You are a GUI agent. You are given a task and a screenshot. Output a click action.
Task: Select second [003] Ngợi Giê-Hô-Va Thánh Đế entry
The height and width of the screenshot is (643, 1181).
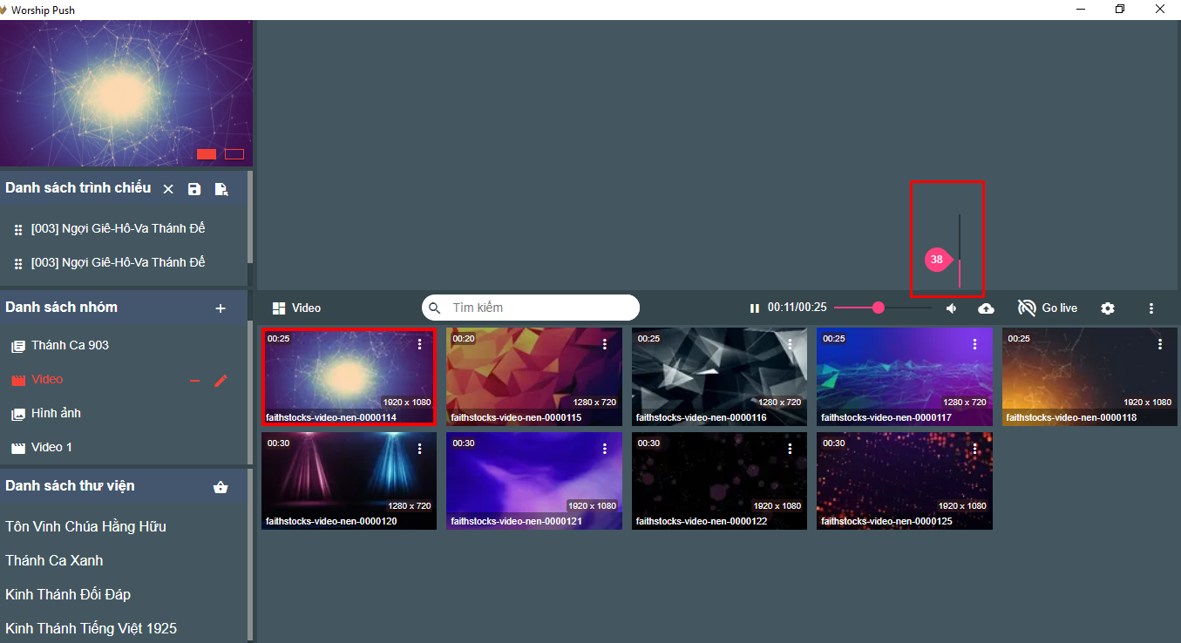click(118, 263)
